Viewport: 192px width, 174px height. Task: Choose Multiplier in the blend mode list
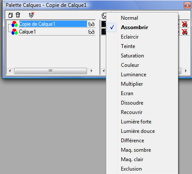point(132,84)
